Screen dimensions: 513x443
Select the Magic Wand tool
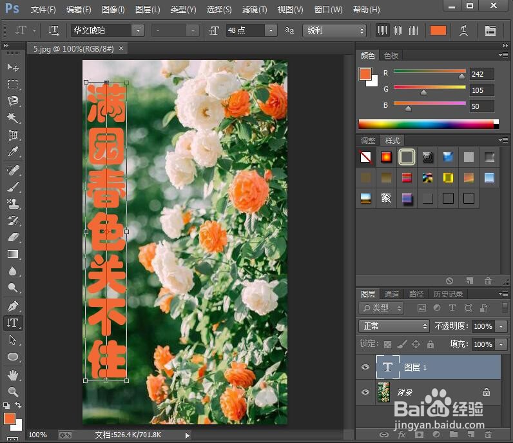pos(13,118)
